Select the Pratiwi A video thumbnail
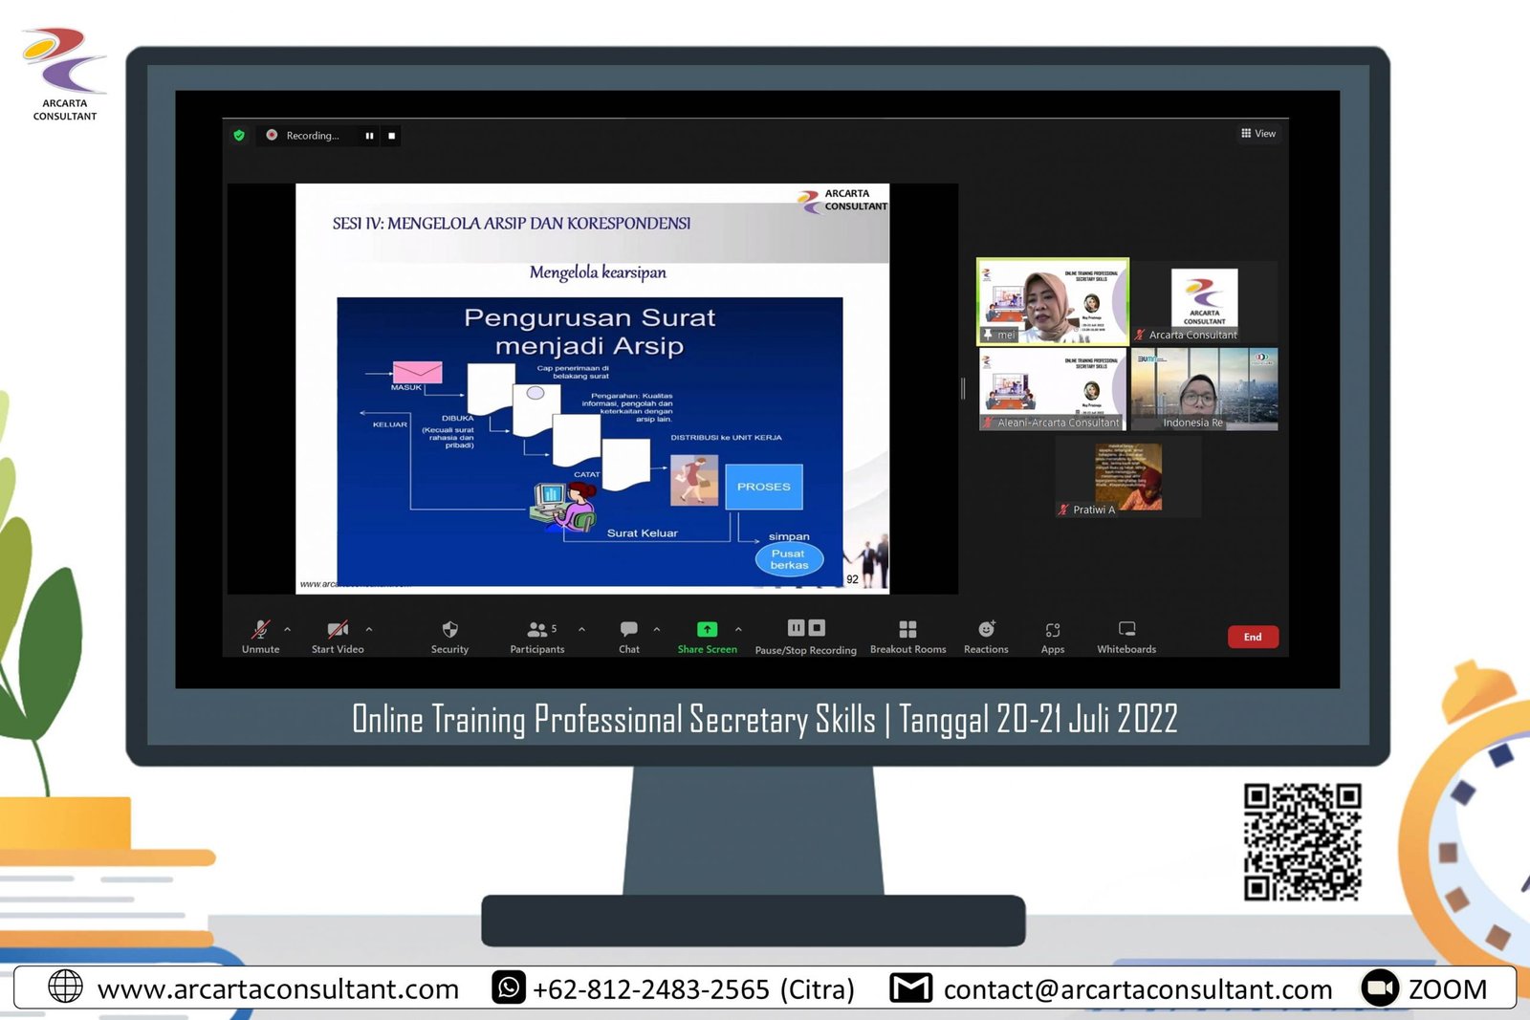 [x=1128, y=478]
